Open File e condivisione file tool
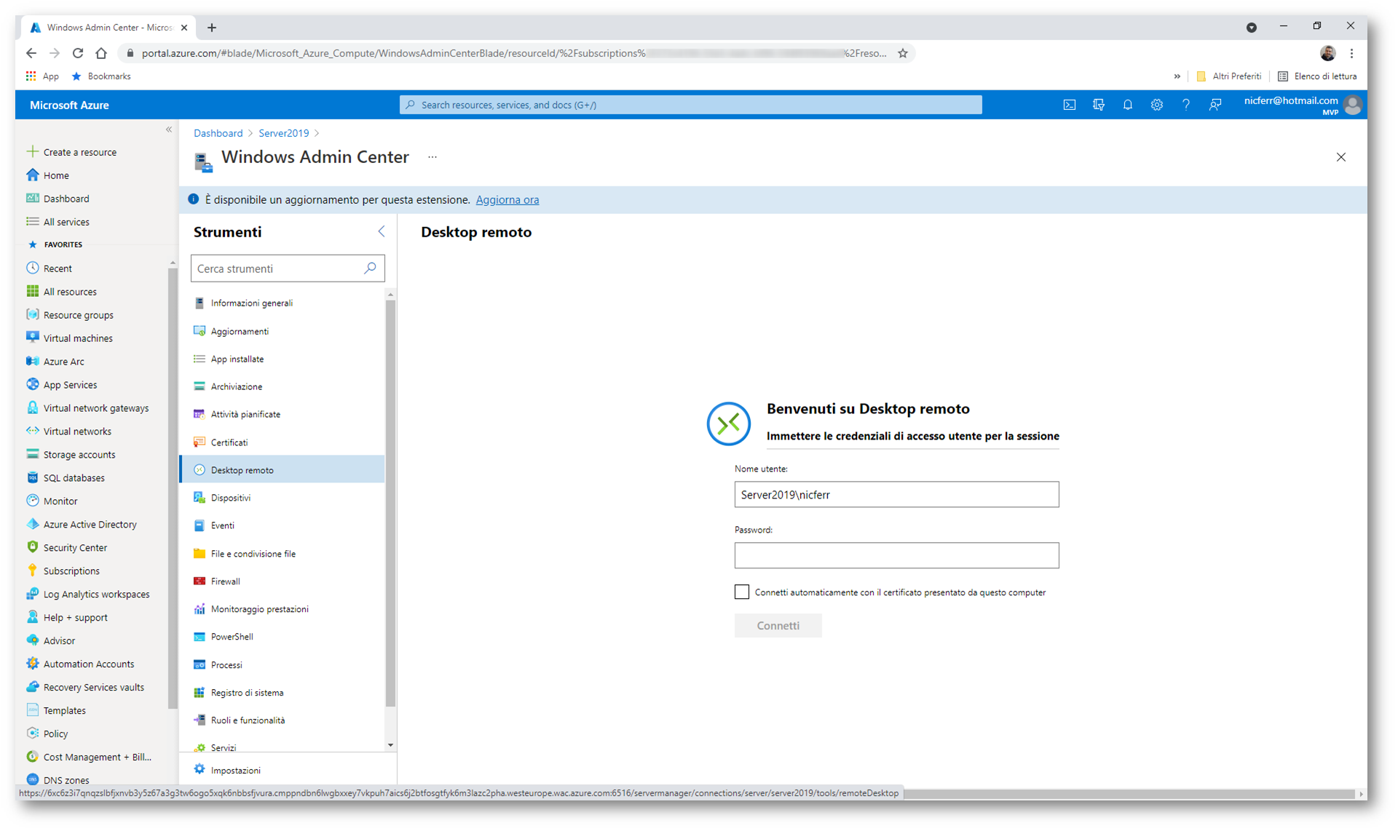Image resolution: width=1398 pixels, height=831 pixels. tap(283, 554)
